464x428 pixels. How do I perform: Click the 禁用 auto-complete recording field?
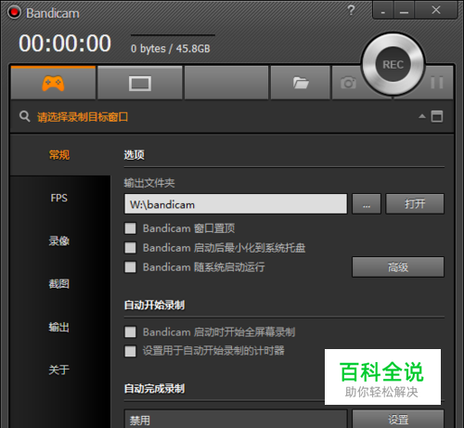(x=236, y=419)
